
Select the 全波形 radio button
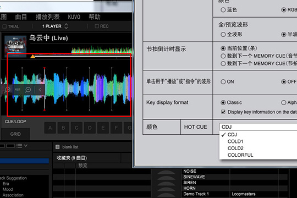pyautogui.click(x=223, y=35)
